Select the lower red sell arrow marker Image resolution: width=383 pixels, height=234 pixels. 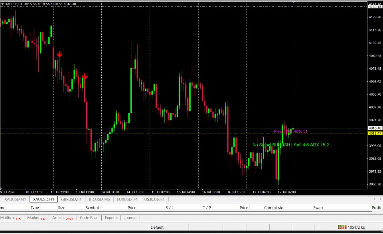coord(85,77)
